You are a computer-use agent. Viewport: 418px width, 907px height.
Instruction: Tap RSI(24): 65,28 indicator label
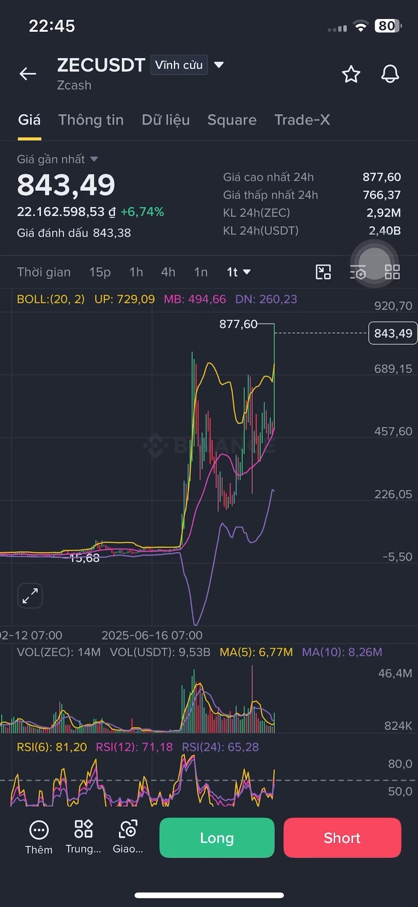pos(220,747)
